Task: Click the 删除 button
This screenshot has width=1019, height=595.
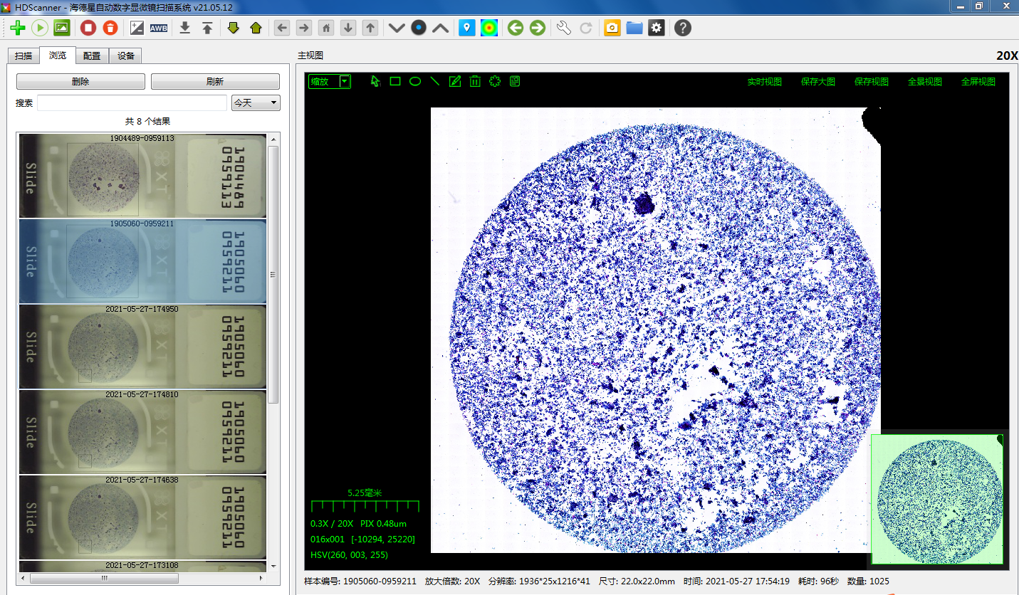Action: [x=80, y=82]
